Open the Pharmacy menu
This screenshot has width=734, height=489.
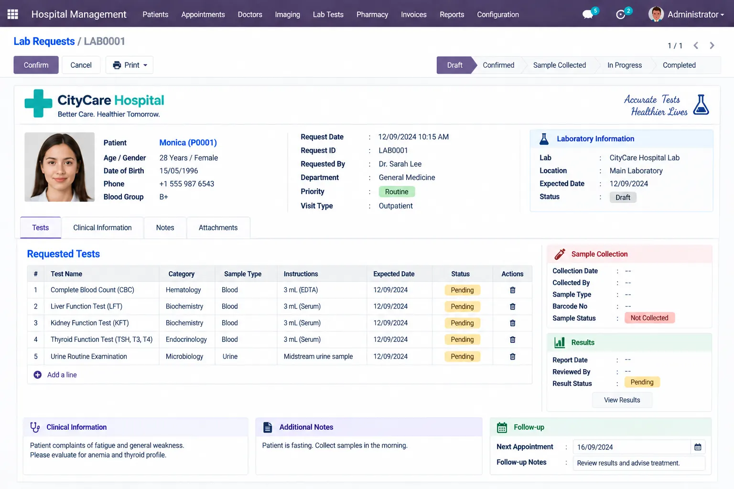tap(372, 14)
